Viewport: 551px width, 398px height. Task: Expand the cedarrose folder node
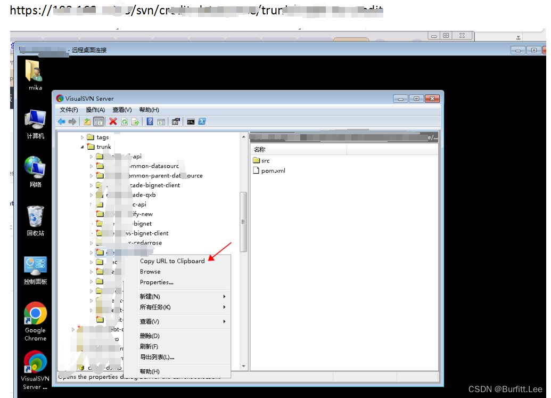92,243
